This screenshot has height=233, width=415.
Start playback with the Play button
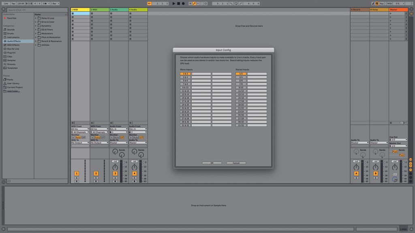(173, 3)
